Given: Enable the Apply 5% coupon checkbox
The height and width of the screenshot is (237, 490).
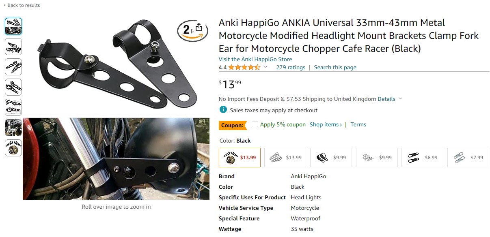Looking at the screenshot, I should (x=255, y=124).
